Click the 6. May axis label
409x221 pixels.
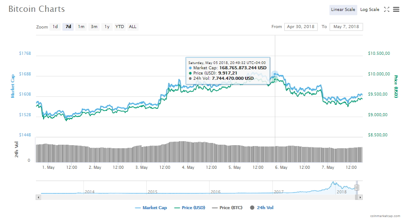click(x=281, y=168)
